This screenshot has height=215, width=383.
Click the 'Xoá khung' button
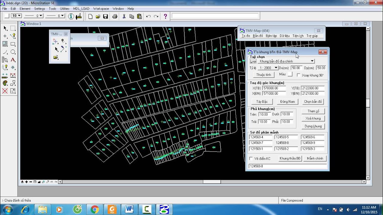(313, 119)
